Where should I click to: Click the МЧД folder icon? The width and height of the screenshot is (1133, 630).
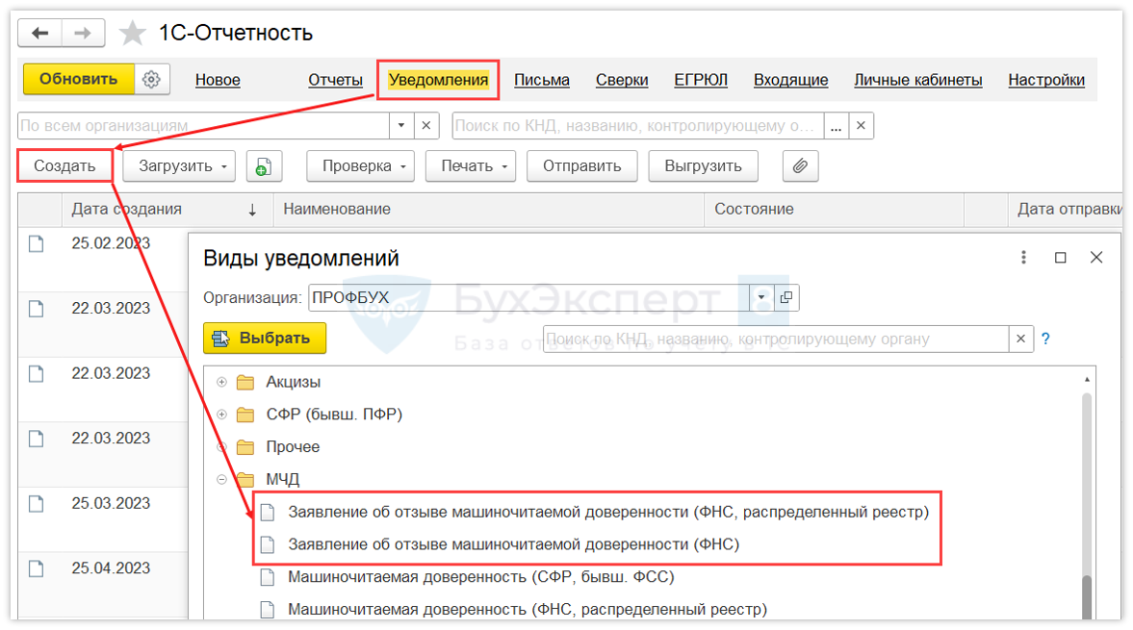pyautogui.click(x=245, y=479)
